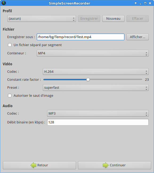
Task: Click the Afficher... browse button
Action: click(137, 37)
